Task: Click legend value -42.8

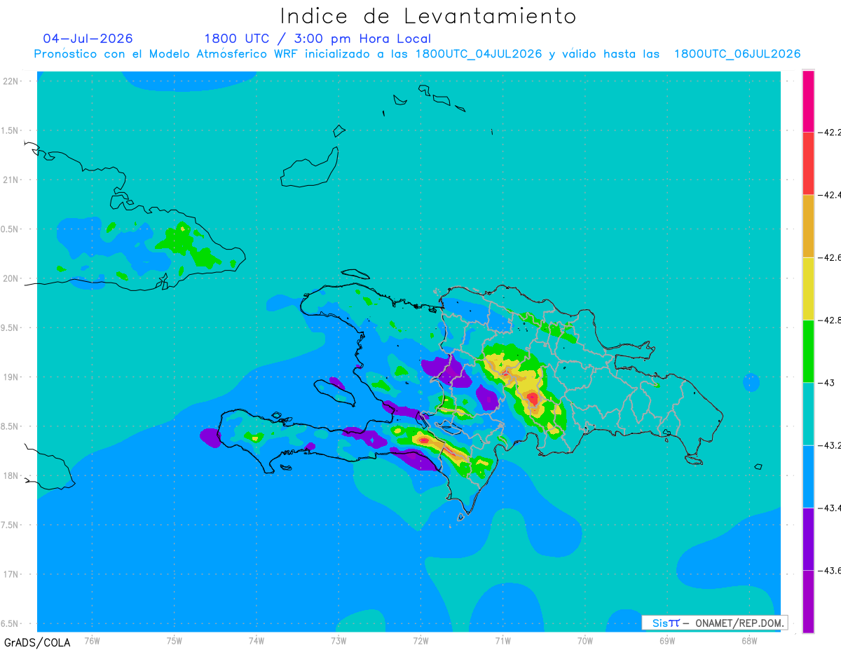Action: pyautogui.click(x=829, y=320)
